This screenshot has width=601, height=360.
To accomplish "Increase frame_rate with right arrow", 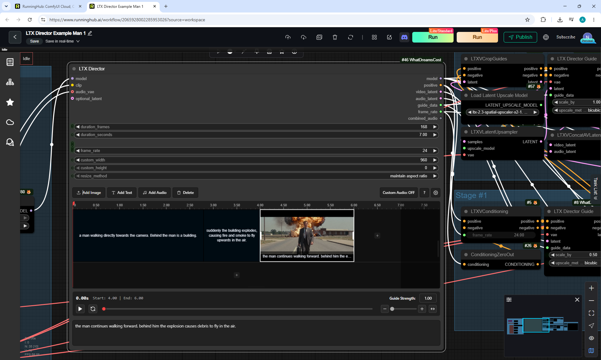I will [x=435, y=151].
